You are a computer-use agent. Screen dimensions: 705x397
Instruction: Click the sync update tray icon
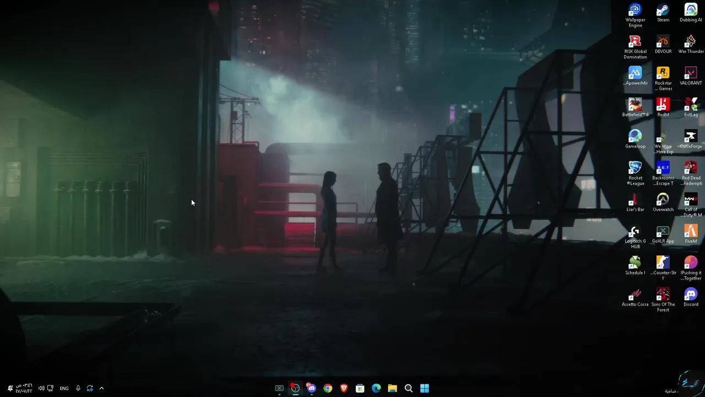click(90, 388)
